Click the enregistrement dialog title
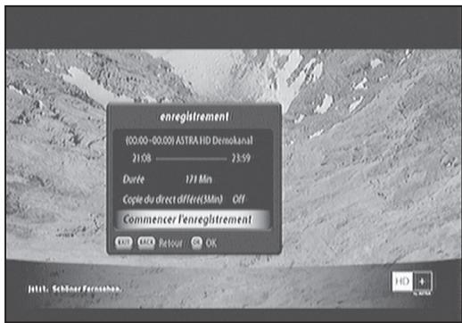 [x=194, y=117]
